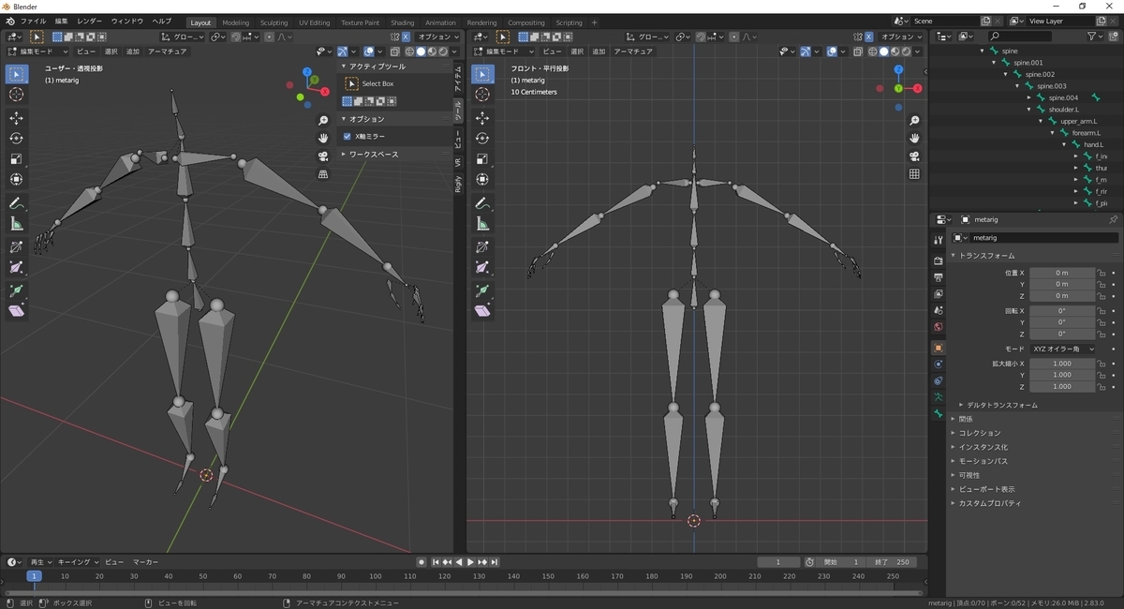Switch to the Sculpting workspace tab
This screenshot has width=1124, height=609.
pos(274,22)
